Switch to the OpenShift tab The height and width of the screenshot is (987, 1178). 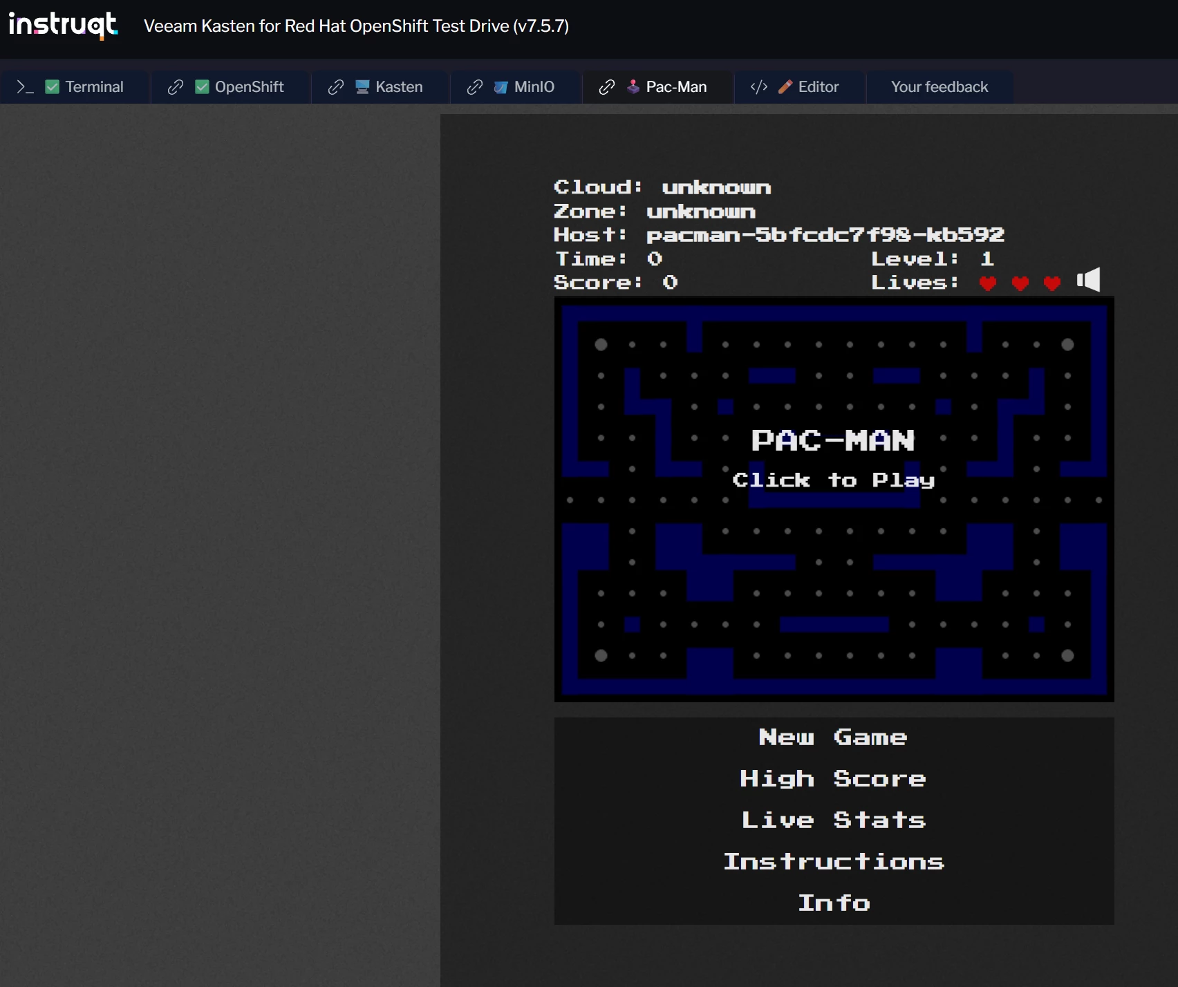pyautogui.click(x=230, y=87)
